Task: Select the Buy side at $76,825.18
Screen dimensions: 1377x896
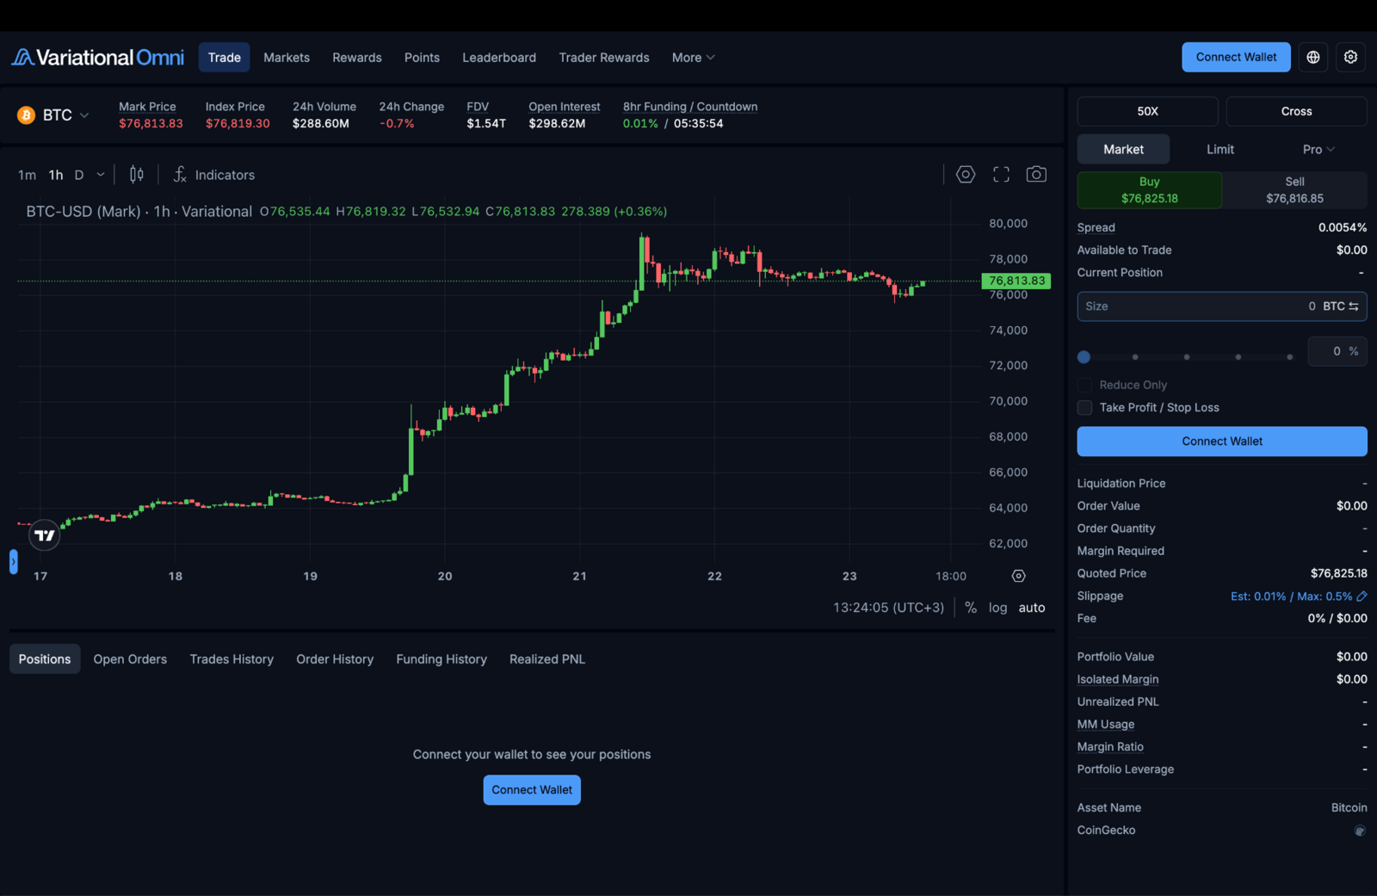Action: click(x=1150, y=190)
